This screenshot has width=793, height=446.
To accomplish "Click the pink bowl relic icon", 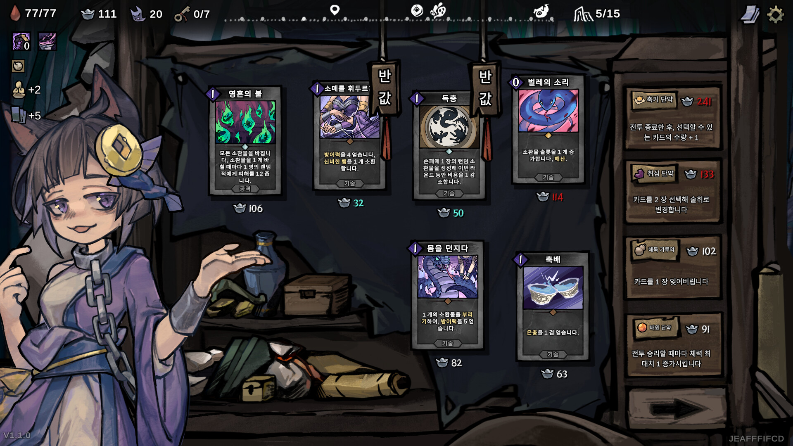I will [x=47, y=42].
